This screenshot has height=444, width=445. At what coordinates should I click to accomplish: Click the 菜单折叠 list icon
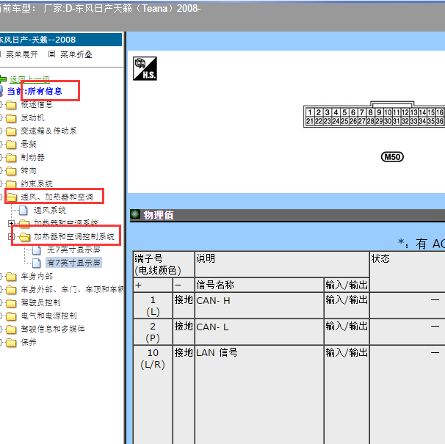pos(51,54)
